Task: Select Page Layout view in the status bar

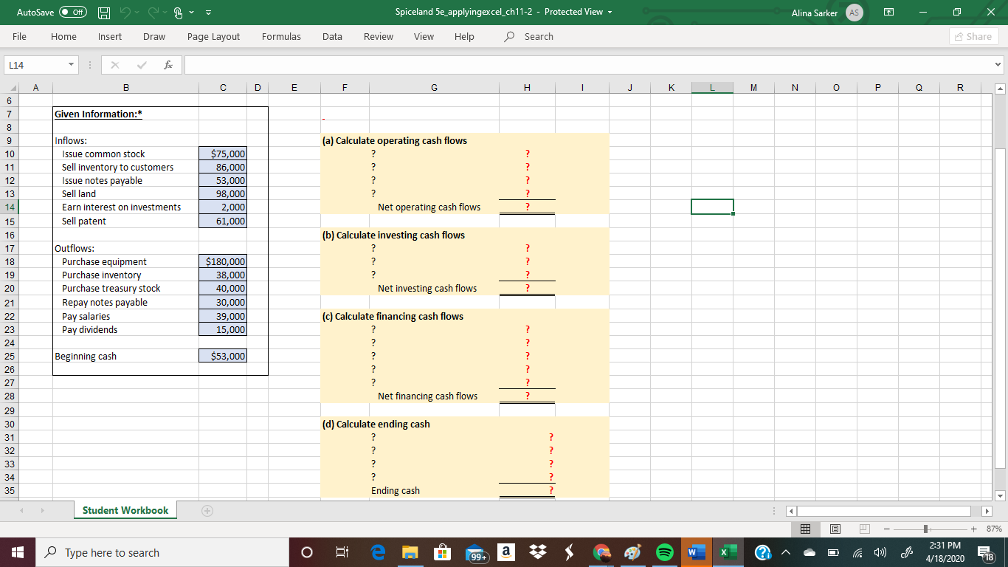Action: click(x=835, y=529)
